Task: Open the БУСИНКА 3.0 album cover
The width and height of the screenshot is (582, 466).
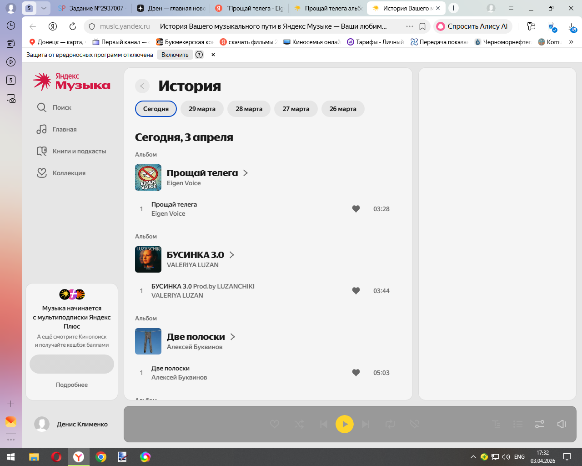Action: [148, 259]
